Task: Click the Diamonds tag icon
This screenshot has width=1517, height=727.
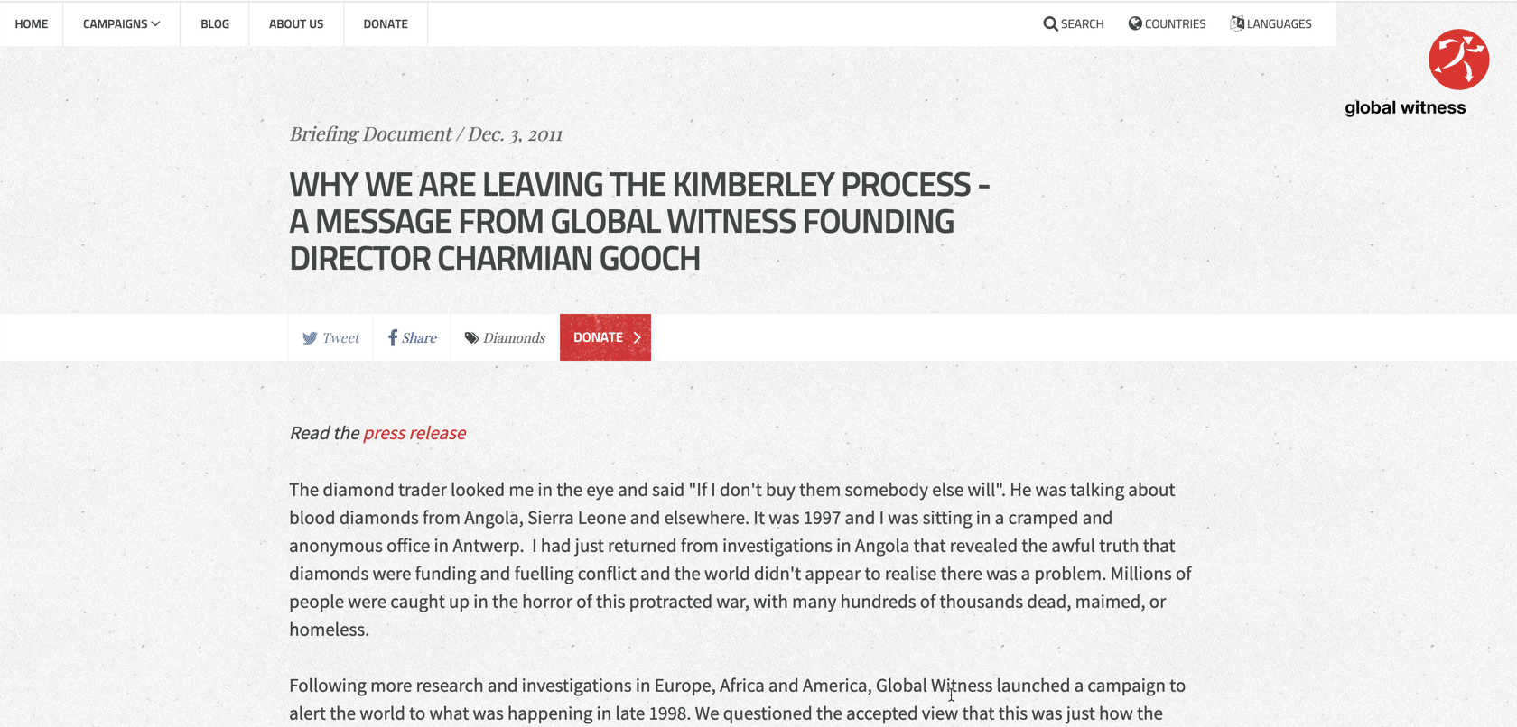Action: click(471, 337)
